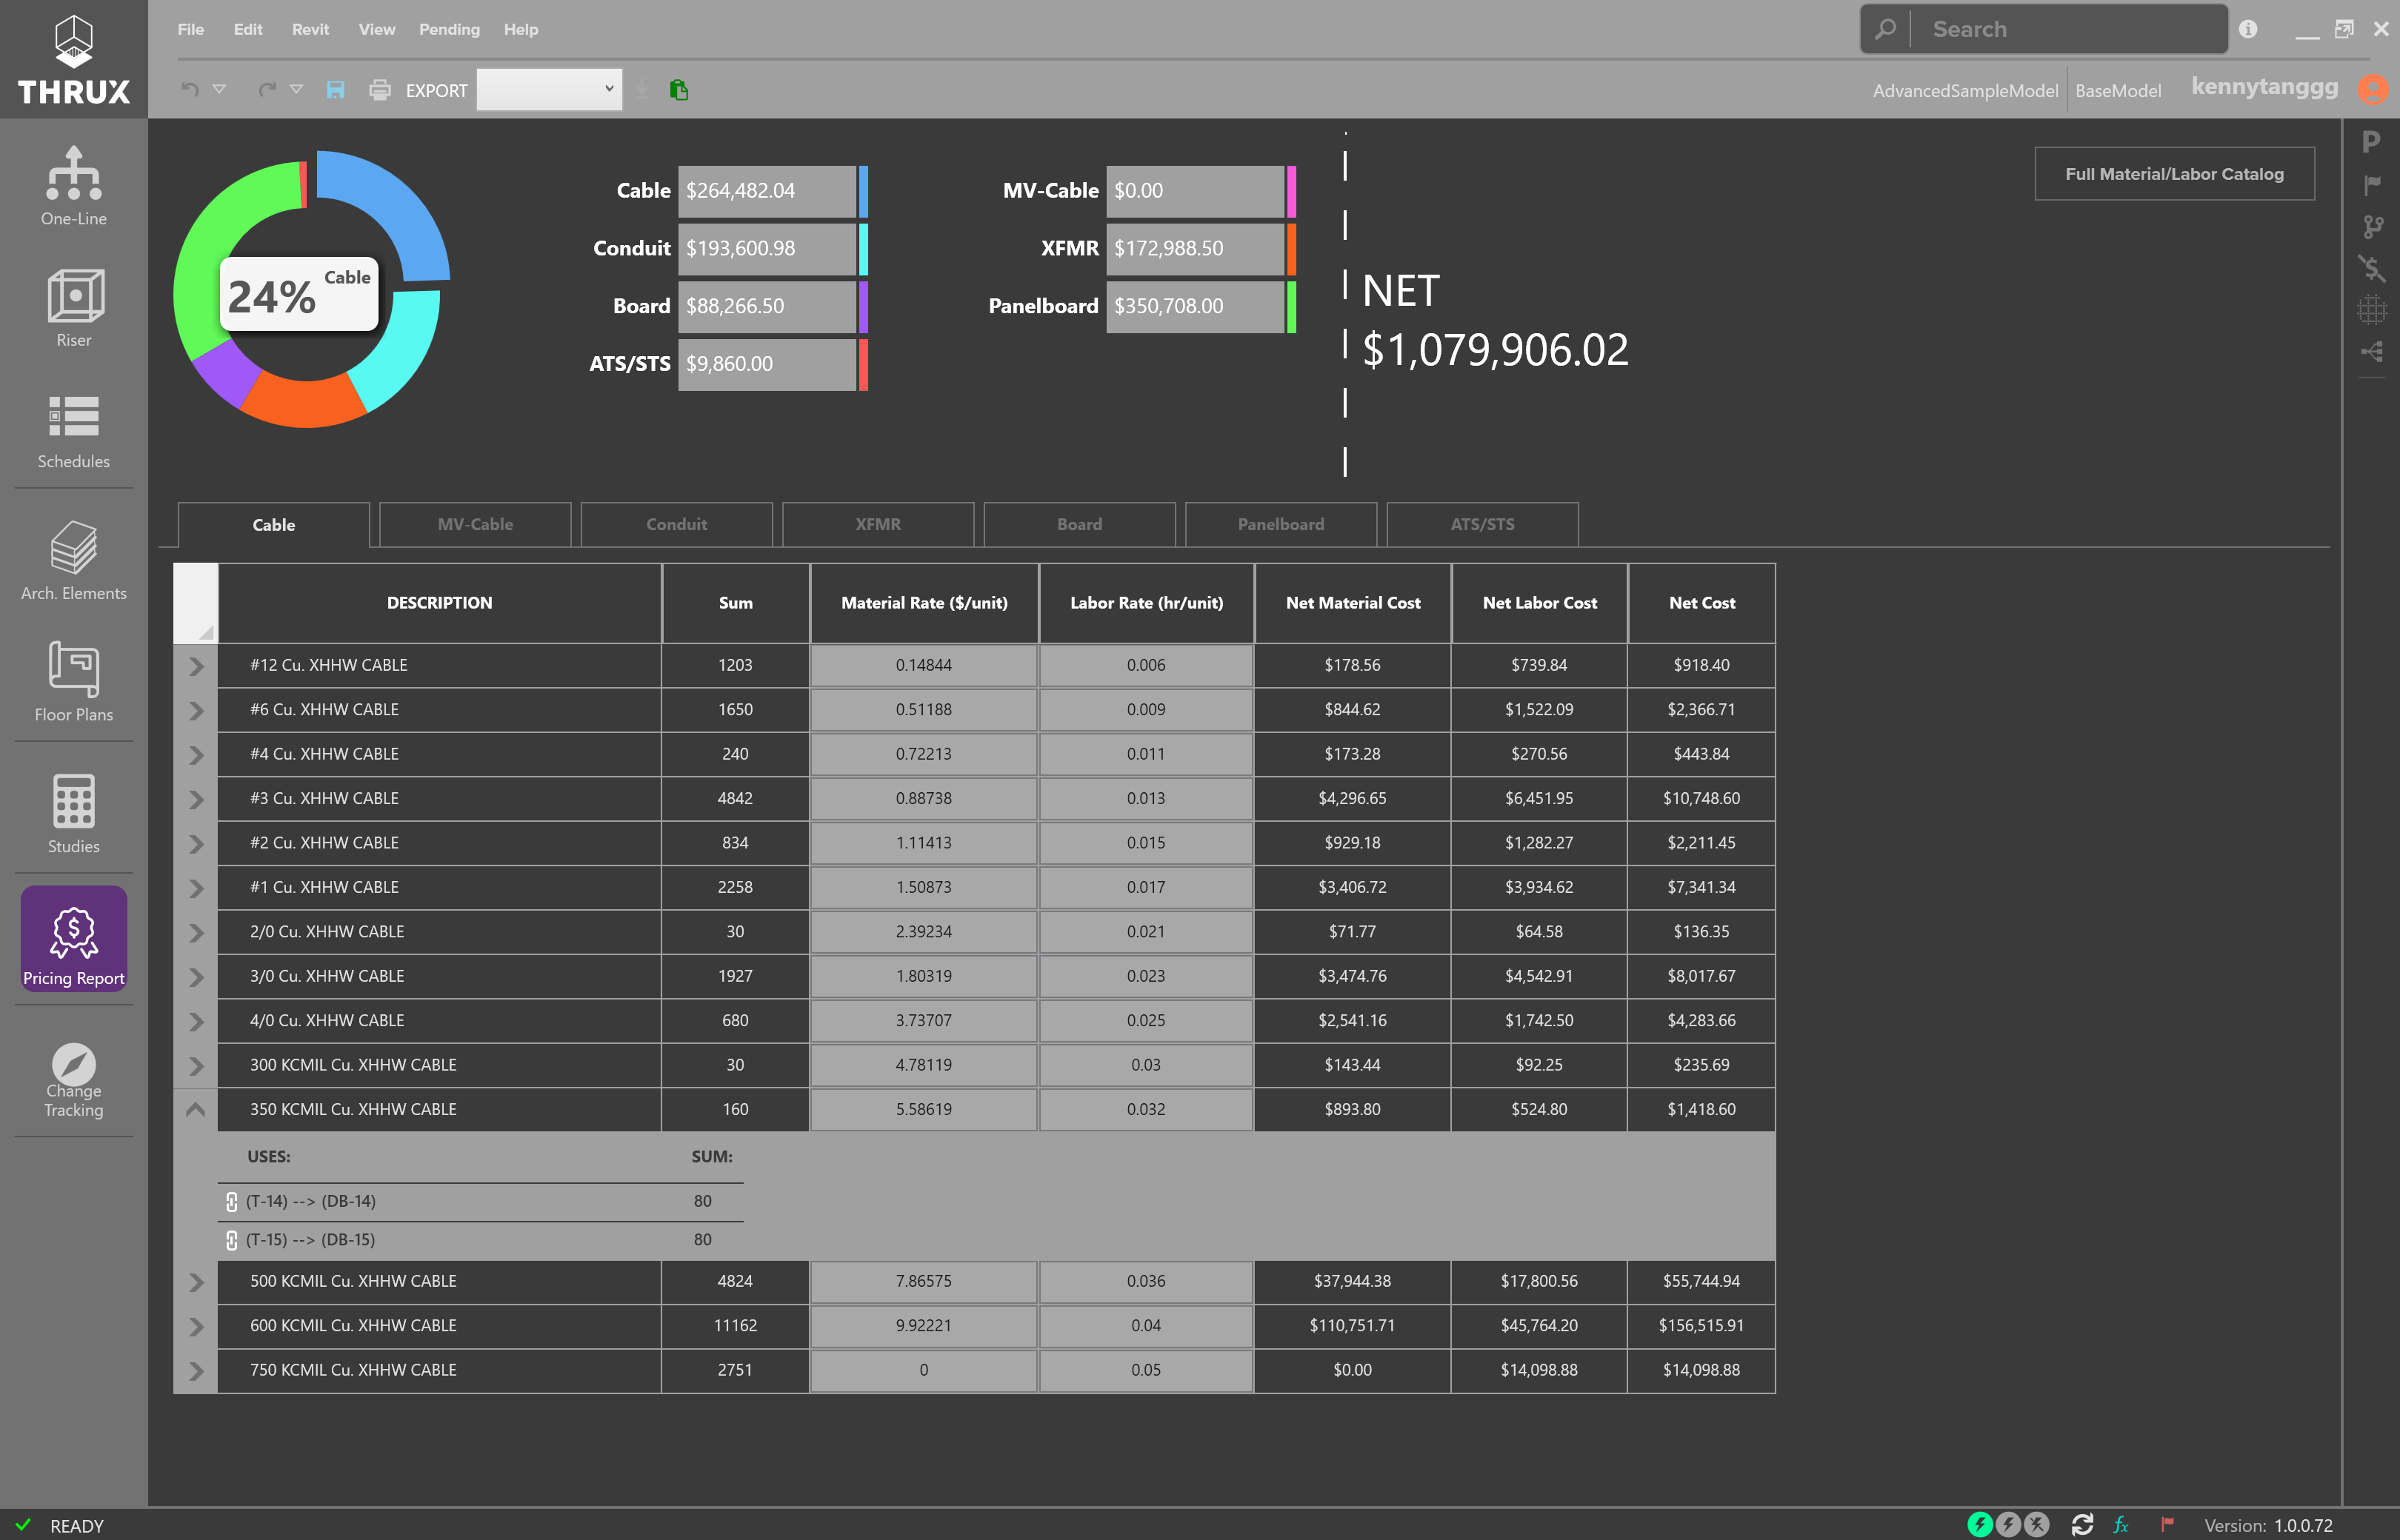Click the AdvancedSampleModel label
The height and width of the screenshot is (1540, 2400).
[x=1965, y=90]
